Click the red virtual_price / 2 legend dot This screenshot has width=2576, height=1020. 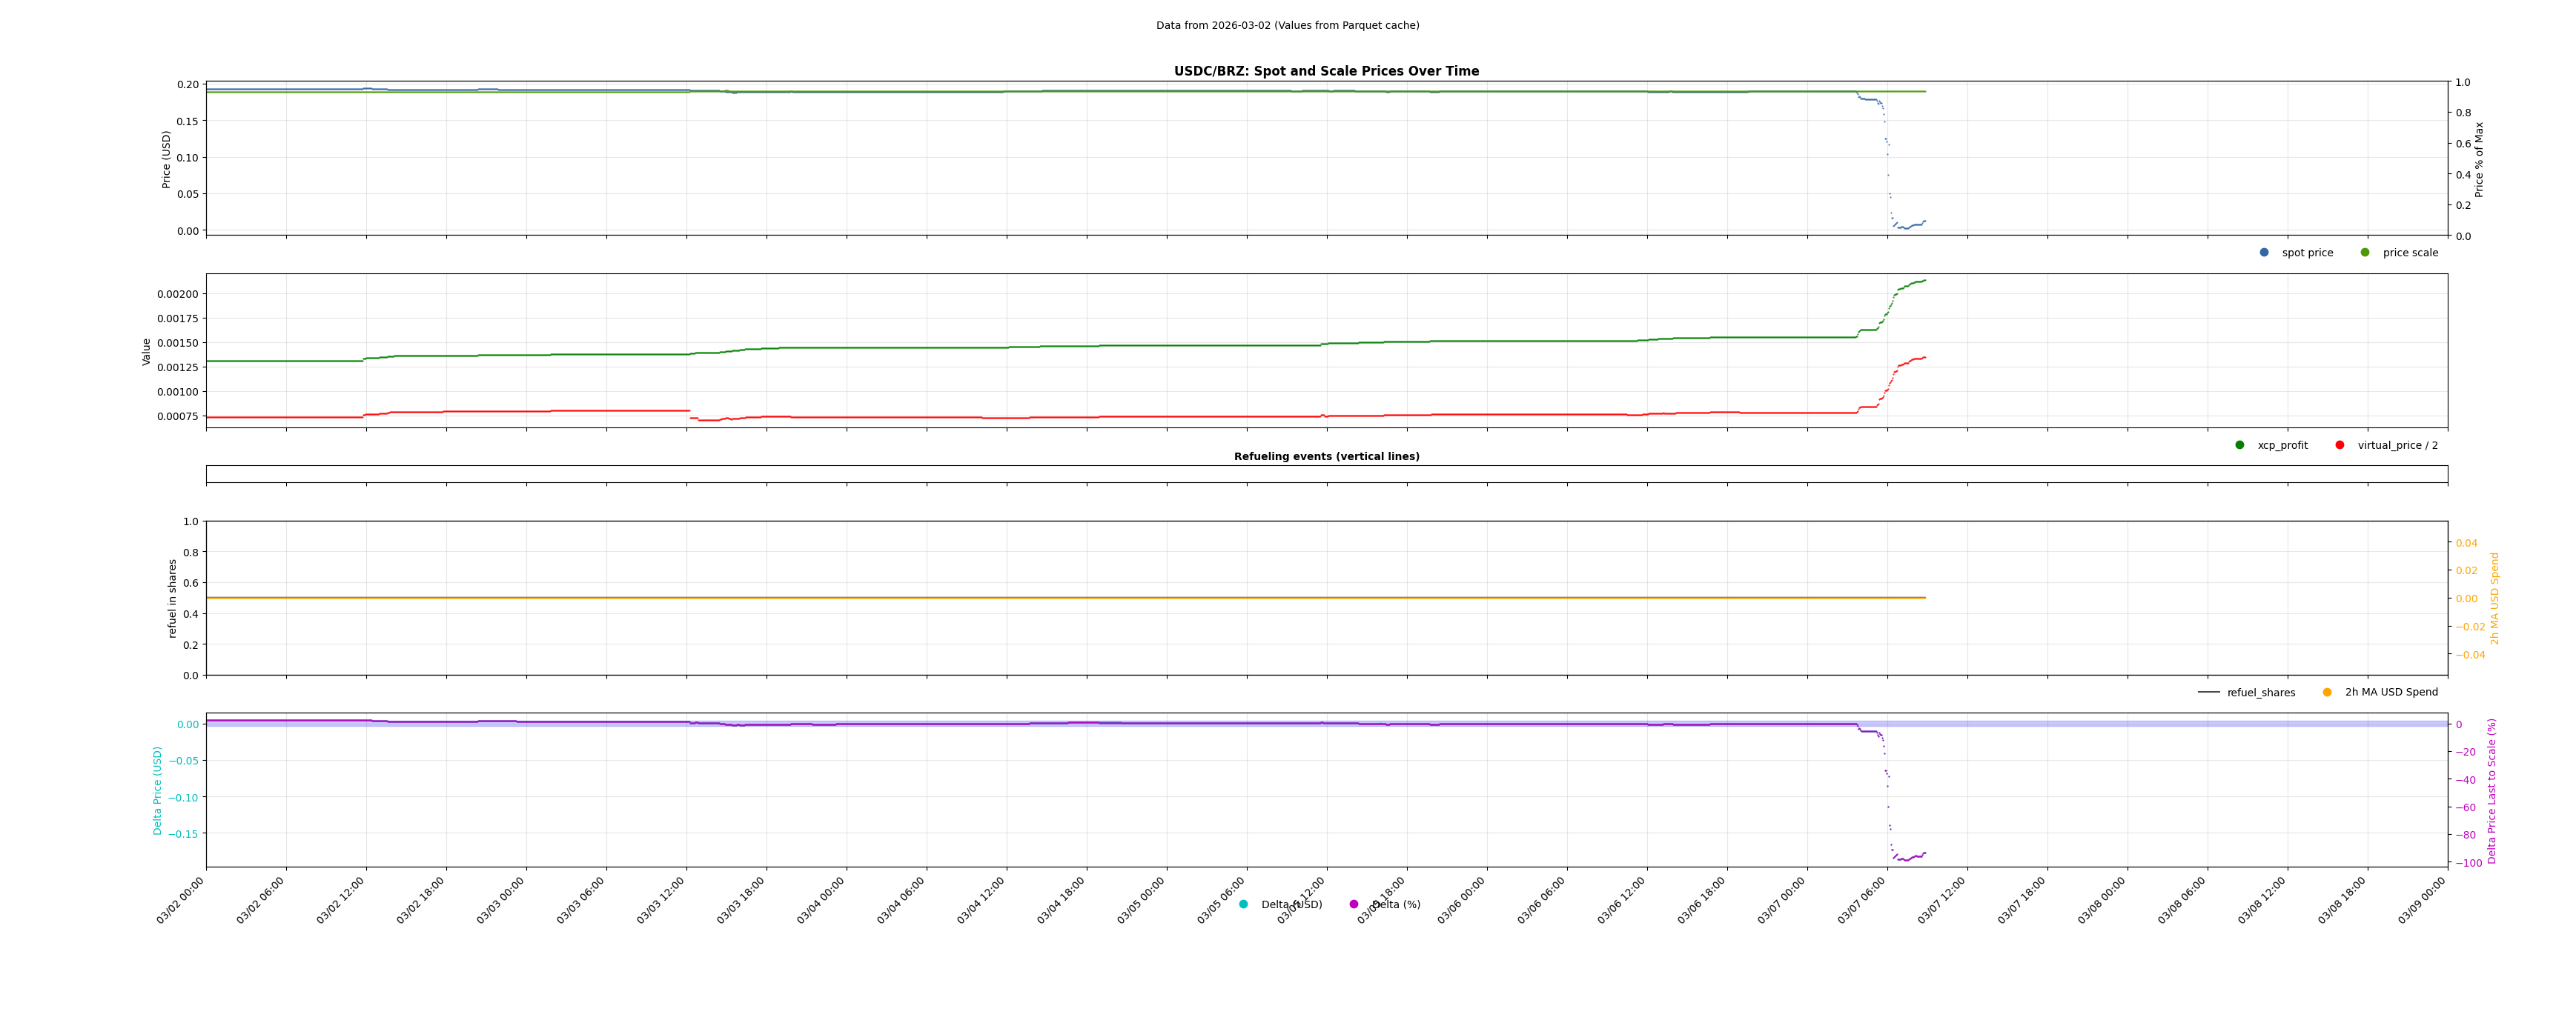coord(2340,446)
